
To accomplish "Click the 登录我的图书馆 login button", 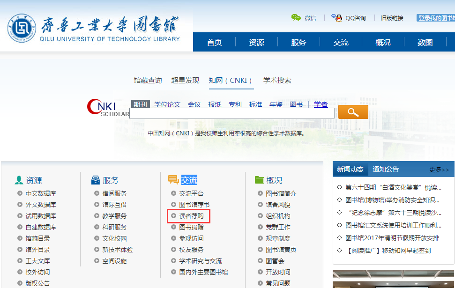I will click(x=436, y=18).
